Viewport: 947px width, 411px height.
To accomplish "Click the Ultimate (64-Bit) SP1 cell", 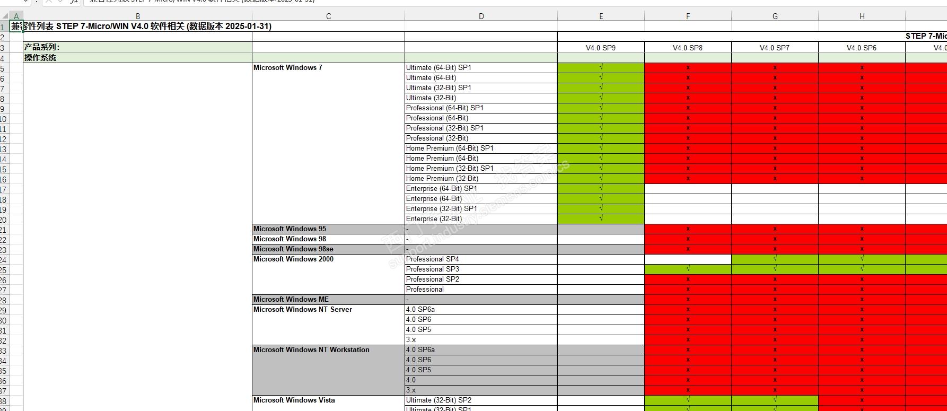I will [x=481, y=68].
